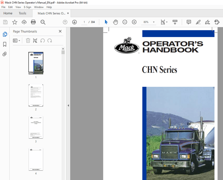Open the View menu
This screenshot has height=180, width=223.
[x=18, y=7]
